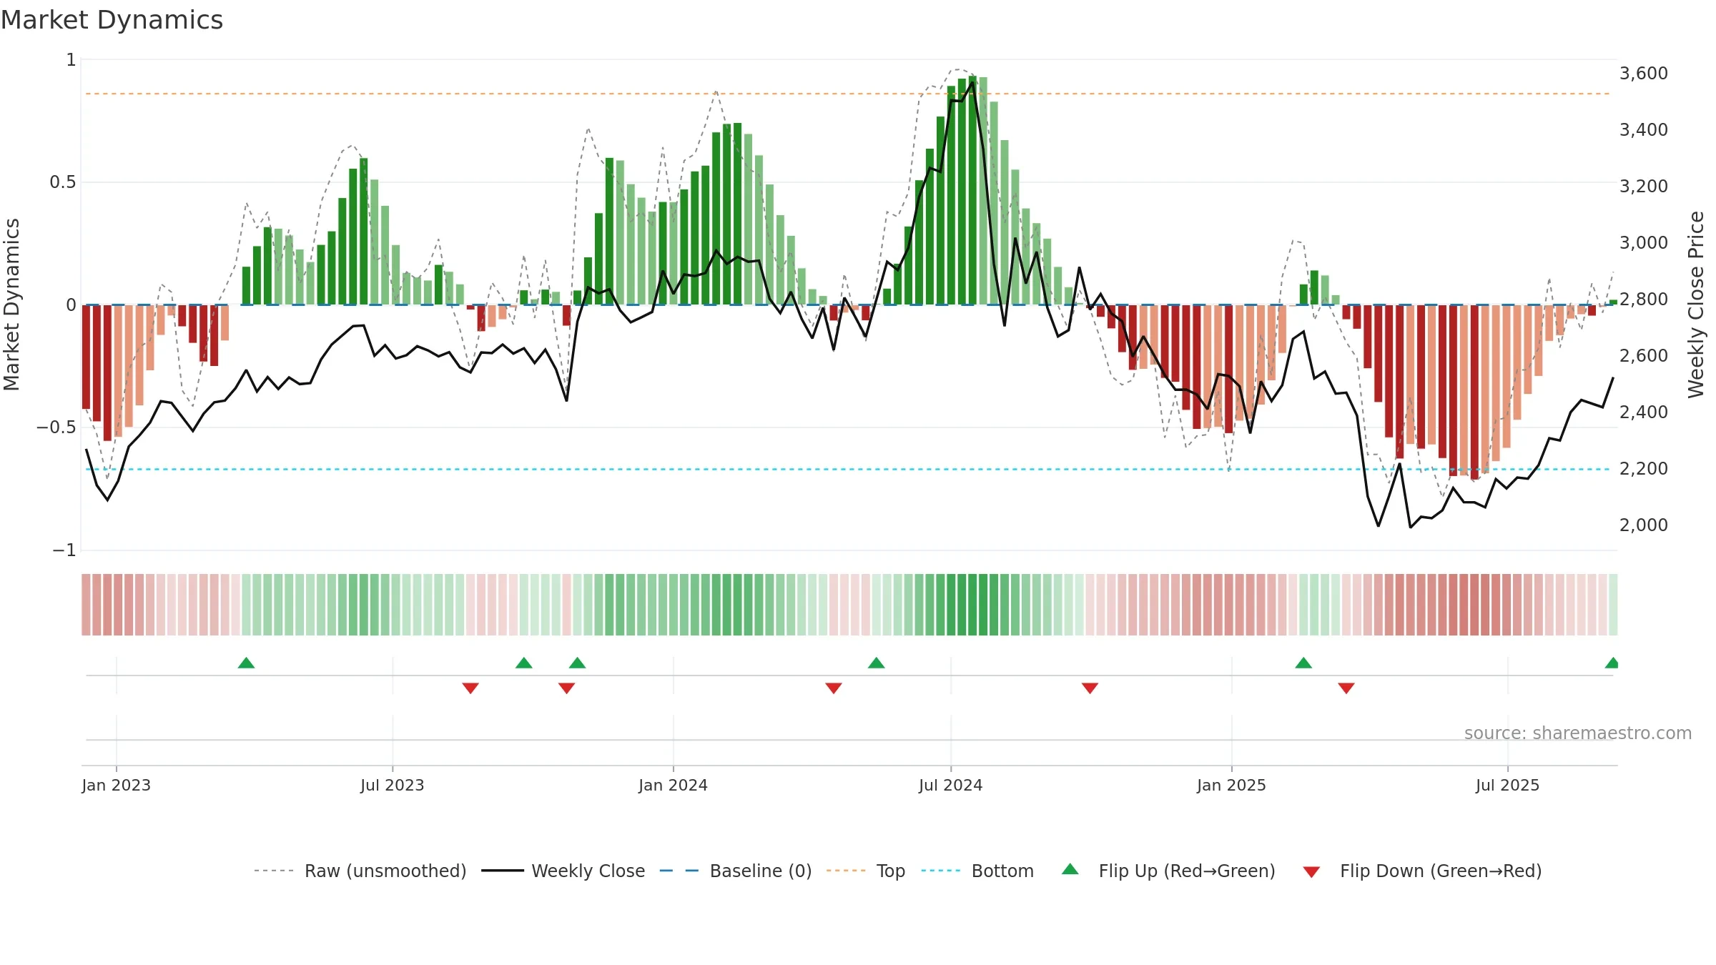
Task: Click the Flip Down marker after Jul 2023
Action: pos(470,688)
